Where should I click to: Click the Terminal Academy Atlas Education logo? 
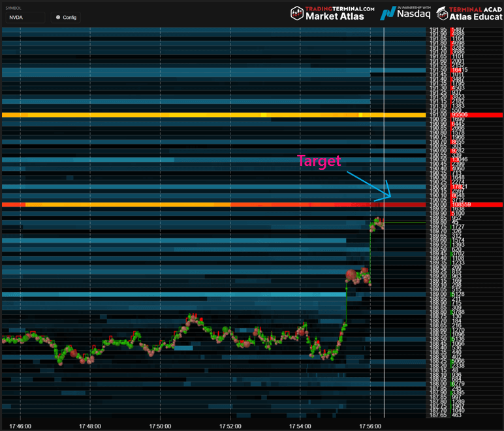[470, 12]
